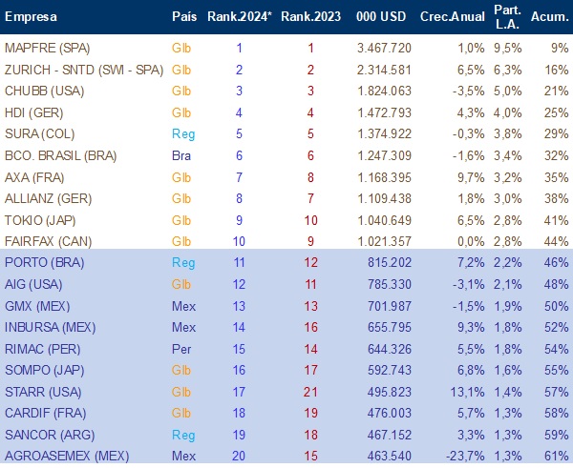Click the value 592.743 for SOMPO
This screenshot has width=573, height=468.
point(390,370)
